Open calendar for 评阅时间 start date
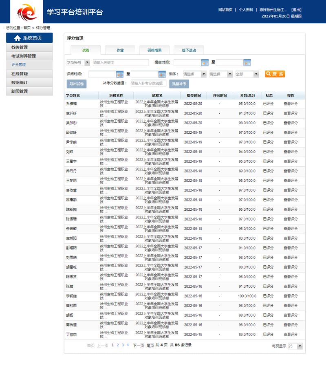This screenshot has height=366, width=326. tap(120, 74)
